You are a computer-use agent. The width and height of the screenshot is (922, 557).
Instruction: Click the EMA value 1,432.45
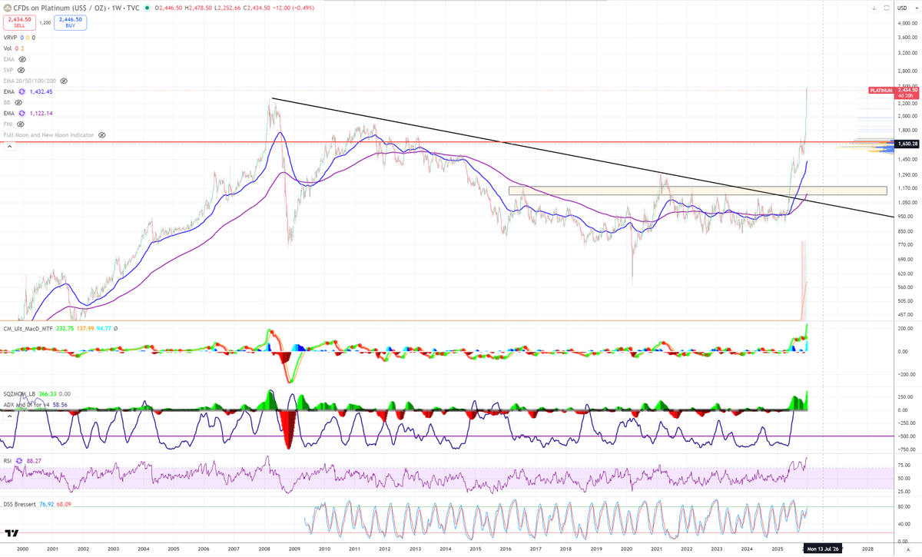point(40,91)
